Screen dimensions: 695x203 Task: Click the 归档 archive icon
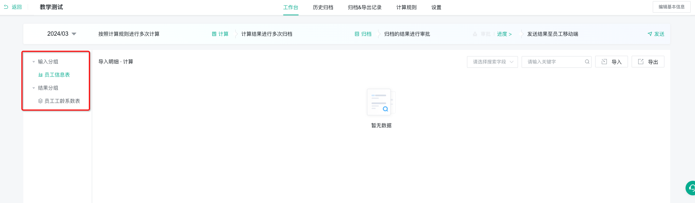pos(357,34)
